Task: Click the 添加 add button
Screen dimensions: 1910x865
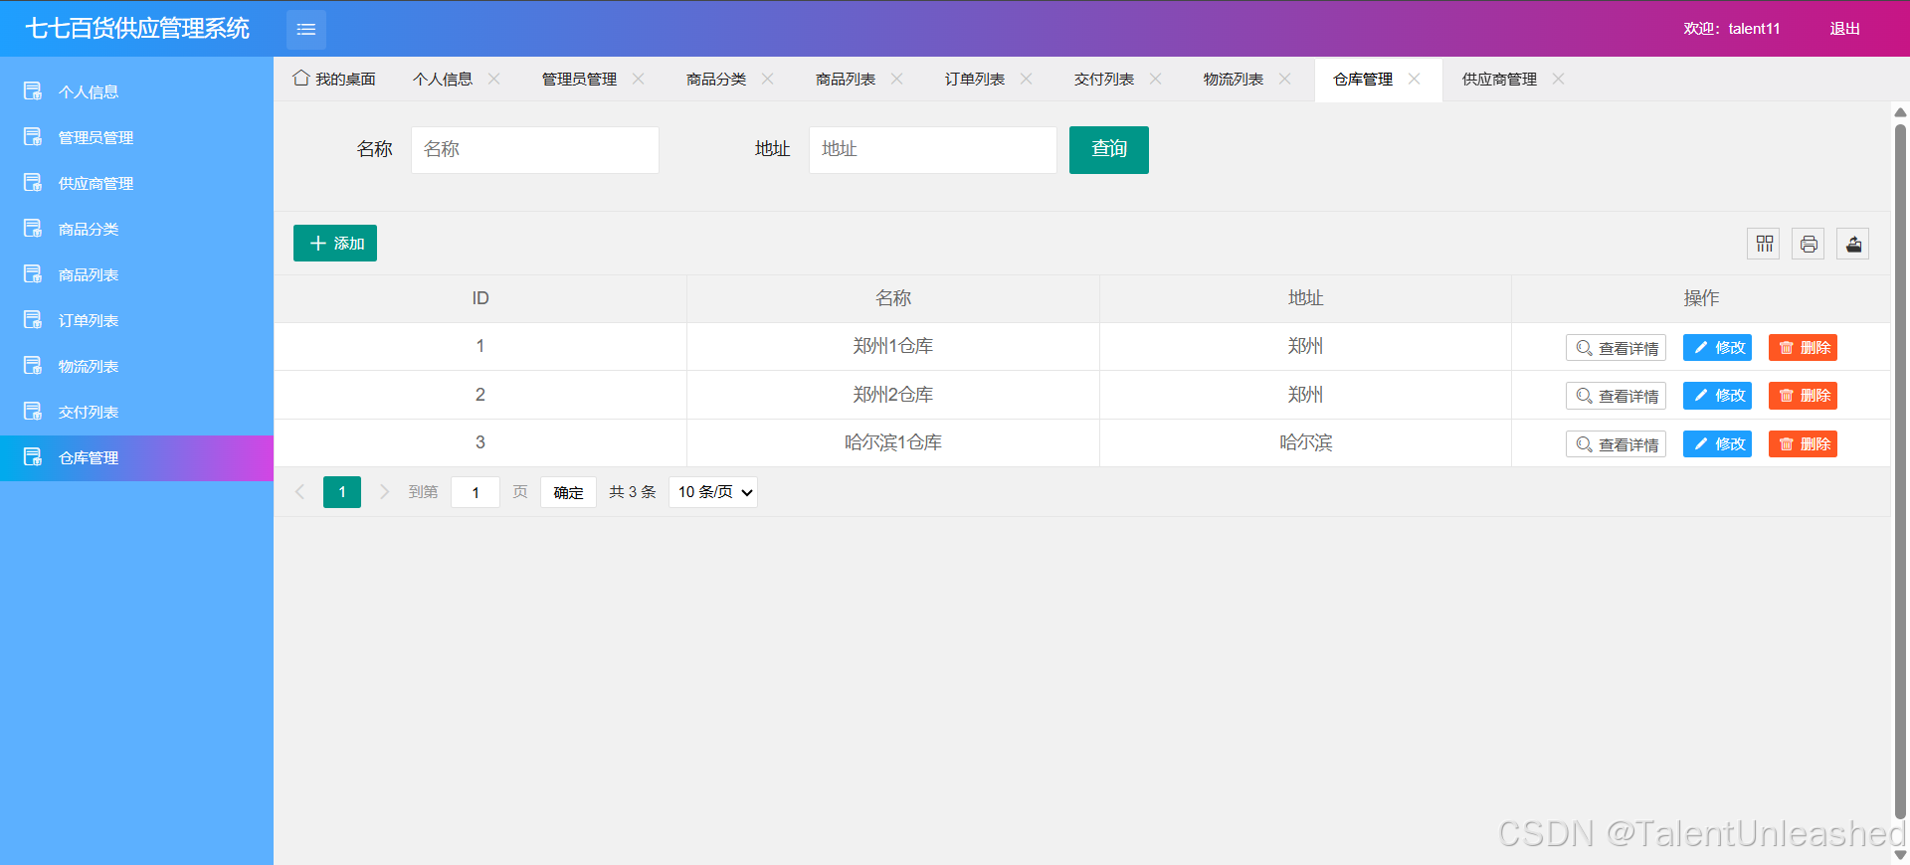Action: 335,244
